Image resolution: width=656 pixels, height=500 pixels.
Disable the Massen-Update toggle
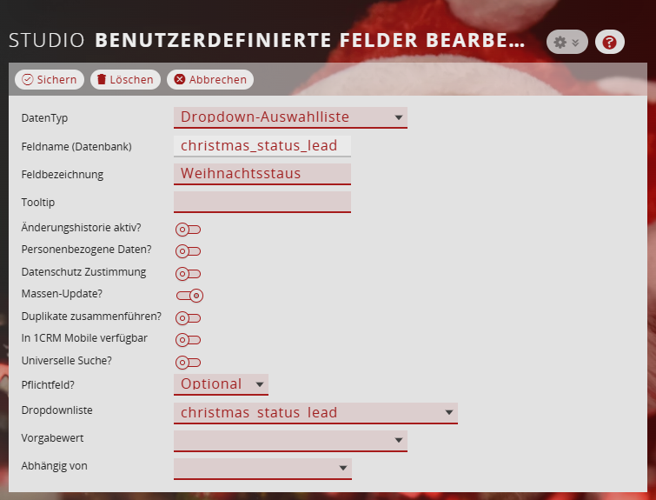pyautogui.click(x=189, y=296)
